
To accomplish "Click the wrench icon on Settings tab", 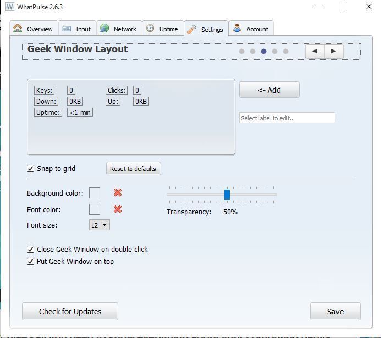I will [x=192, y=29].
